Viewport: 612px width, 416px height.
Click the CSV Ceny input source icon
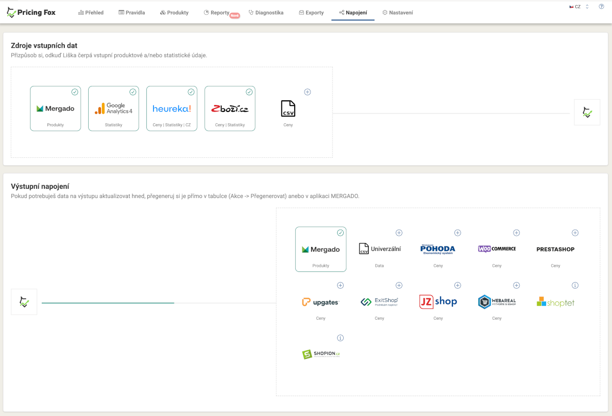[x=288, y=108]
